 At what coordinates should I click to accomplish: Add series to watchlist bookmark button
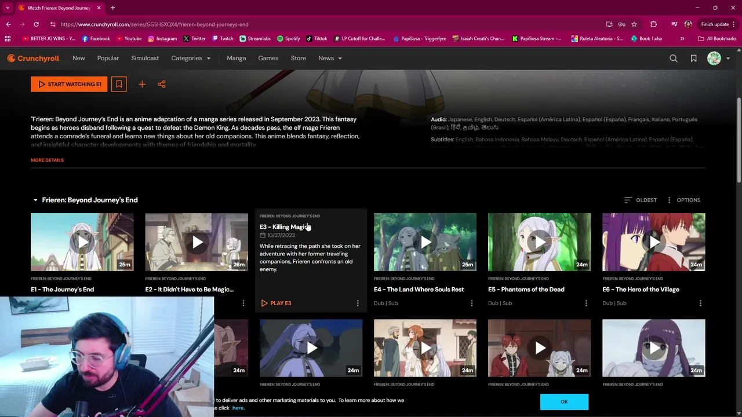click(119, 84)
